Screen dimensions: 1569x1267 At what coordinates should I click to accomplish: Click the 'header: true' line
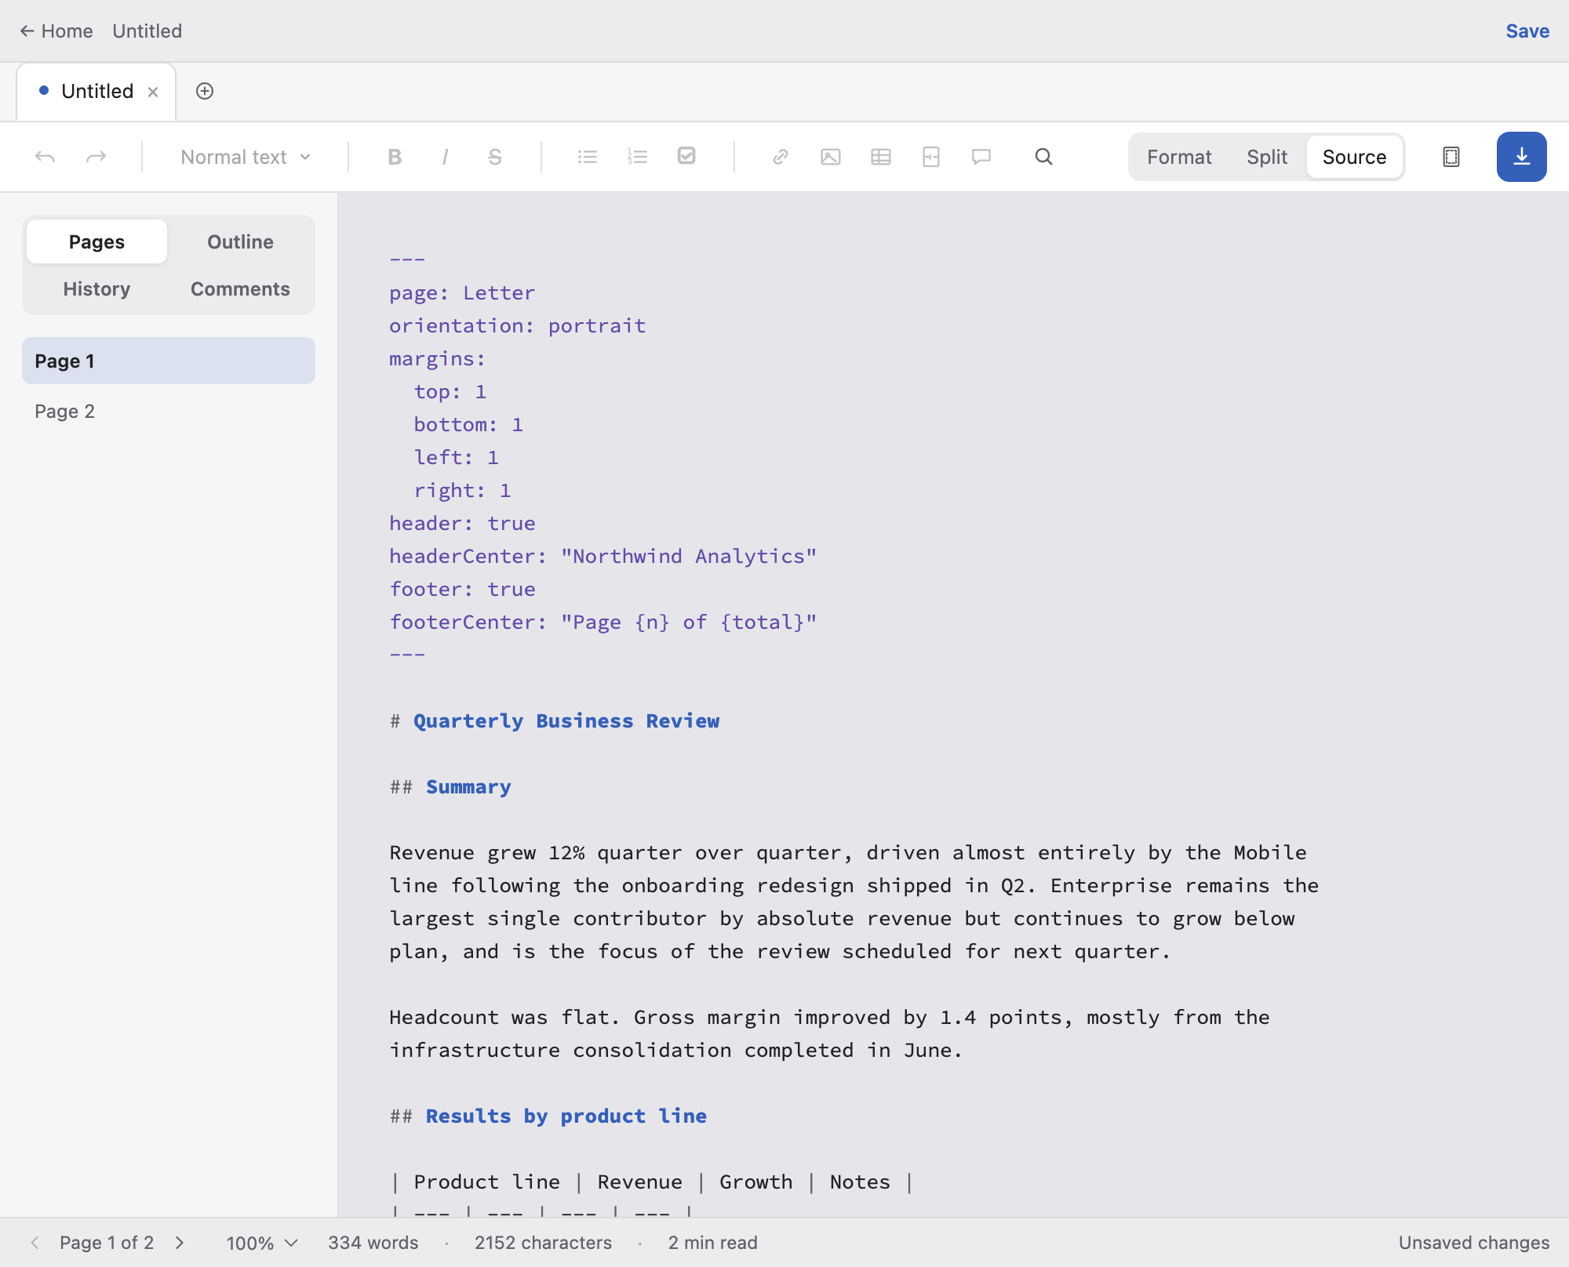[463, 523]
